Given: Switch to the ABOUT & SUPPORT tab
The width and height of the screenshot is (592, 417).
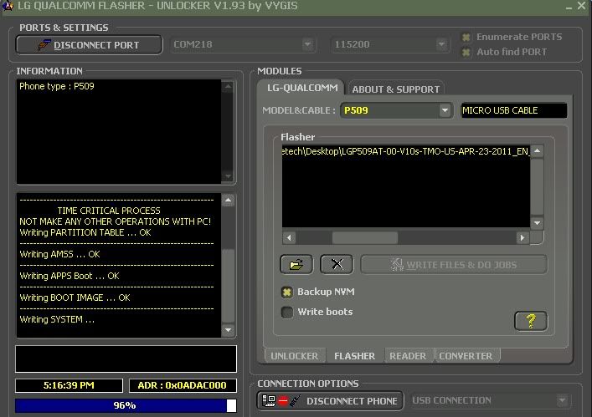Looking at the screenshot, I should (x=396, y=89).
